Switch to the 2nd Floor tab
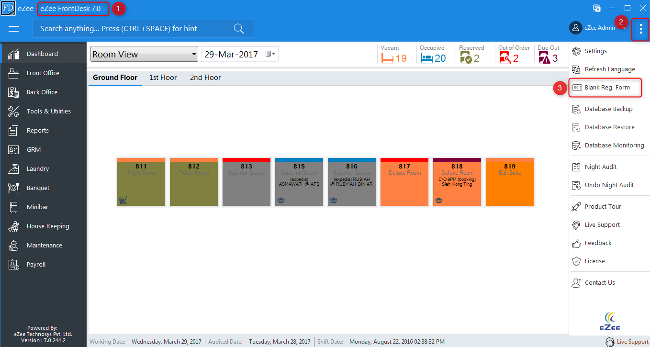The image size is (650, 347). (205, 78)
